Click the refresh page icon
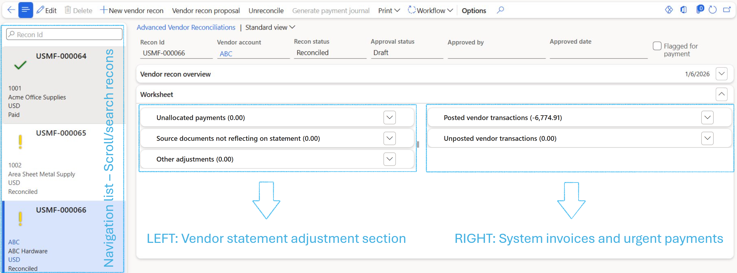737x273 pixels. pyautogui.click(x=712, y=10)
